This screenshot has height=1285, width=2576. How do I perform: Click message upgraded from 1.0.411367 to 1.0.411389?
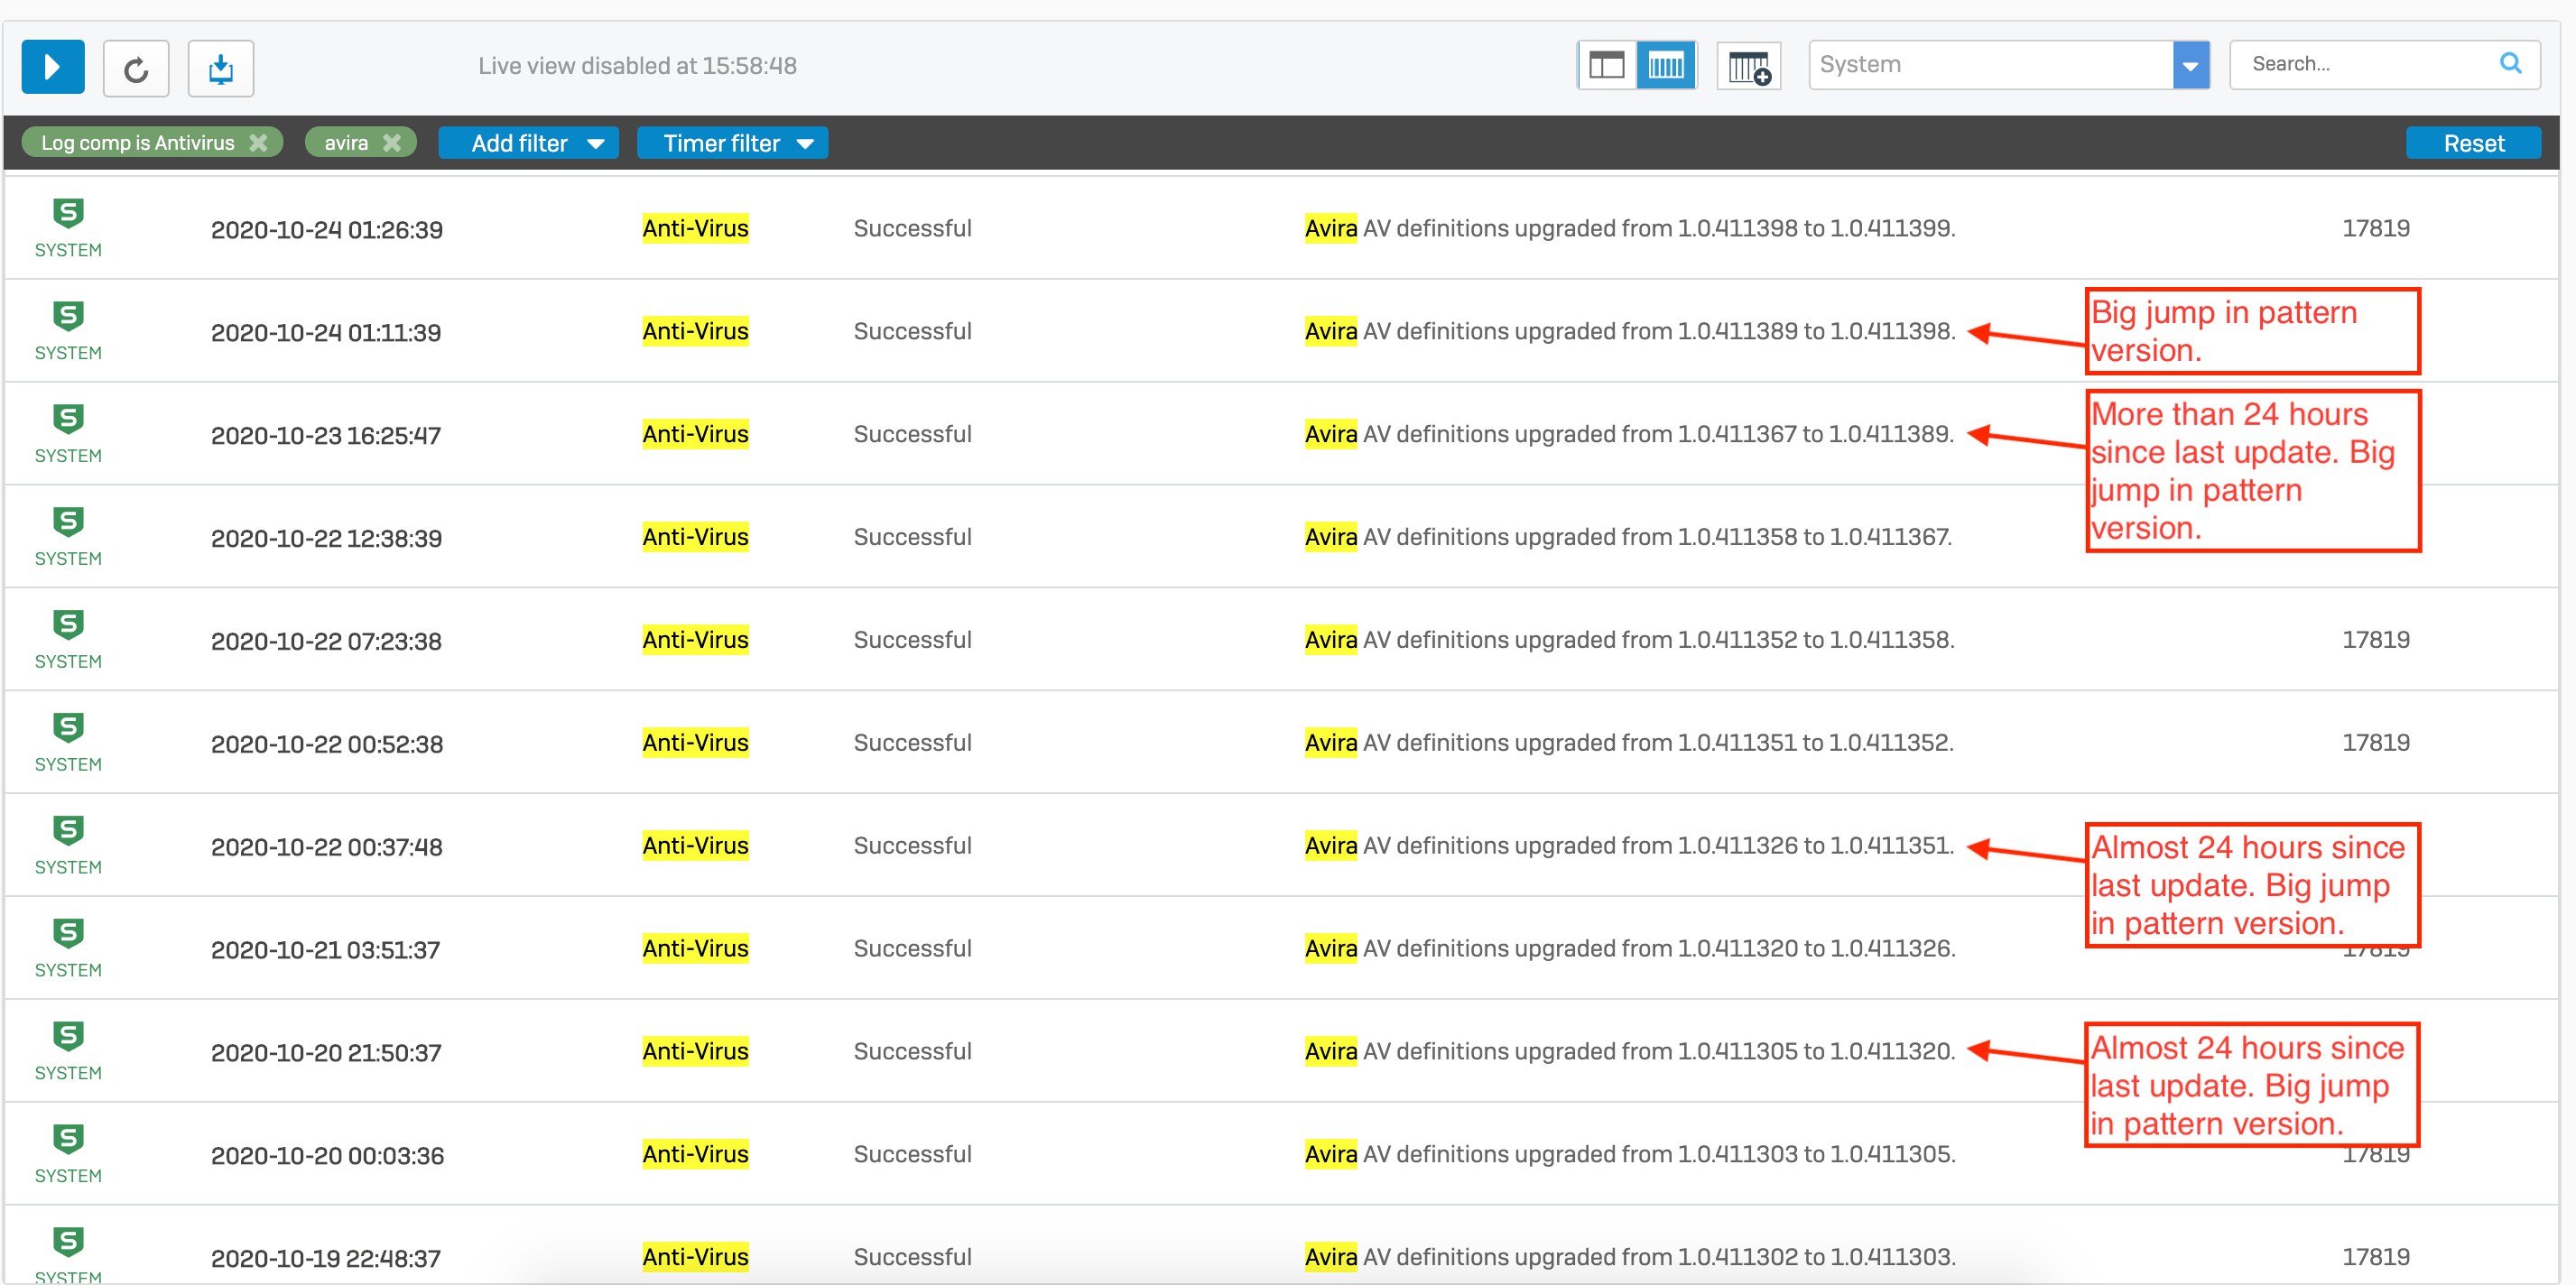pyautogui.click(x=1629, y=435)
